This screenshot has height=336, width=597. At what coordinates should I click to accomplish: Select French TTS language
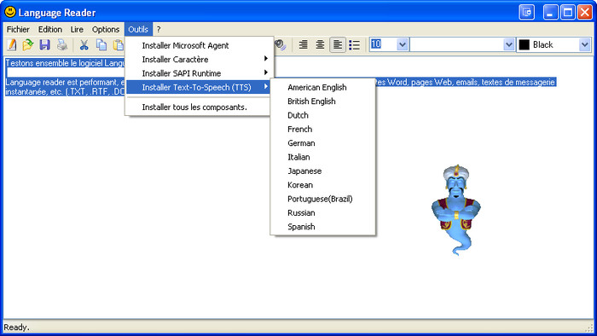coord(323,129)
